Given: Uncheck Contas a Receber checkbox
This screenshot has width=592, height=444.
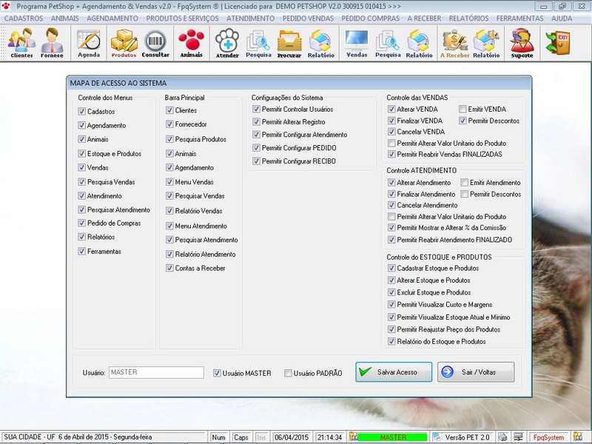Looking at the screenshot, I should 169,268.
